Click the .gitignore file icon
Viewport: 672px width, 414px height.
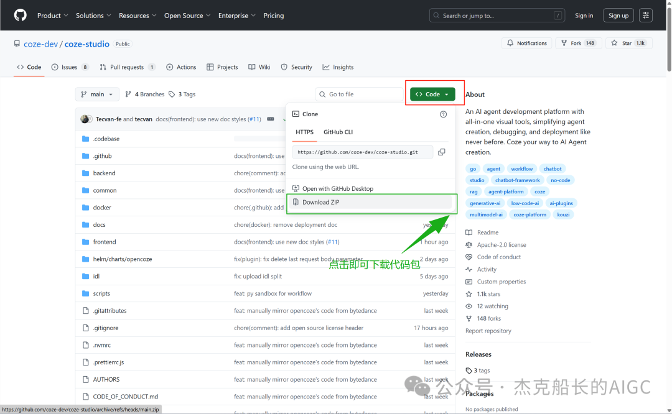click(85, 328)
